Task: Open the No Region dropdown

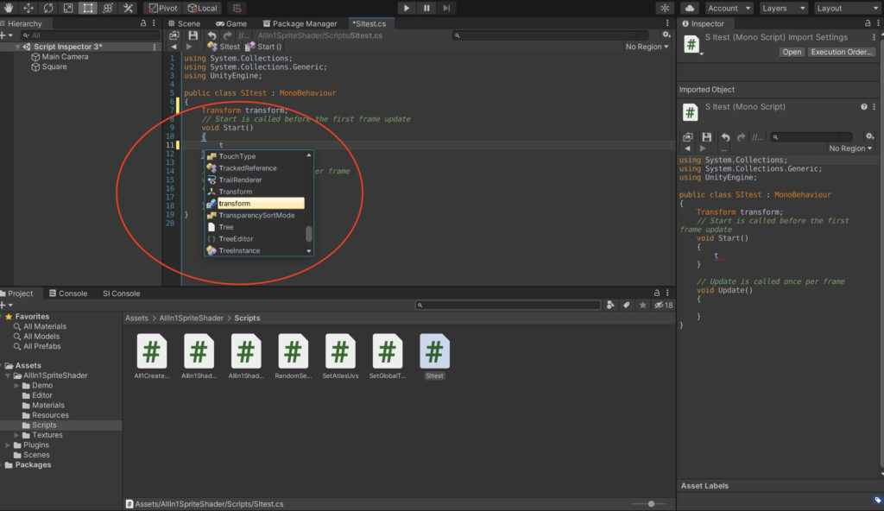Action: click(x=646, y=47)
